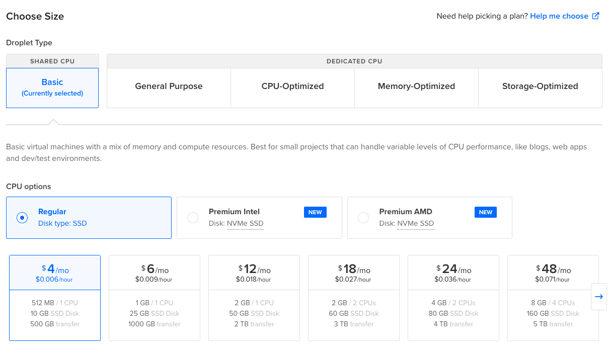The image size is (611, 355).
Task: Select the Regular SSD radio button
Action: 22,218
